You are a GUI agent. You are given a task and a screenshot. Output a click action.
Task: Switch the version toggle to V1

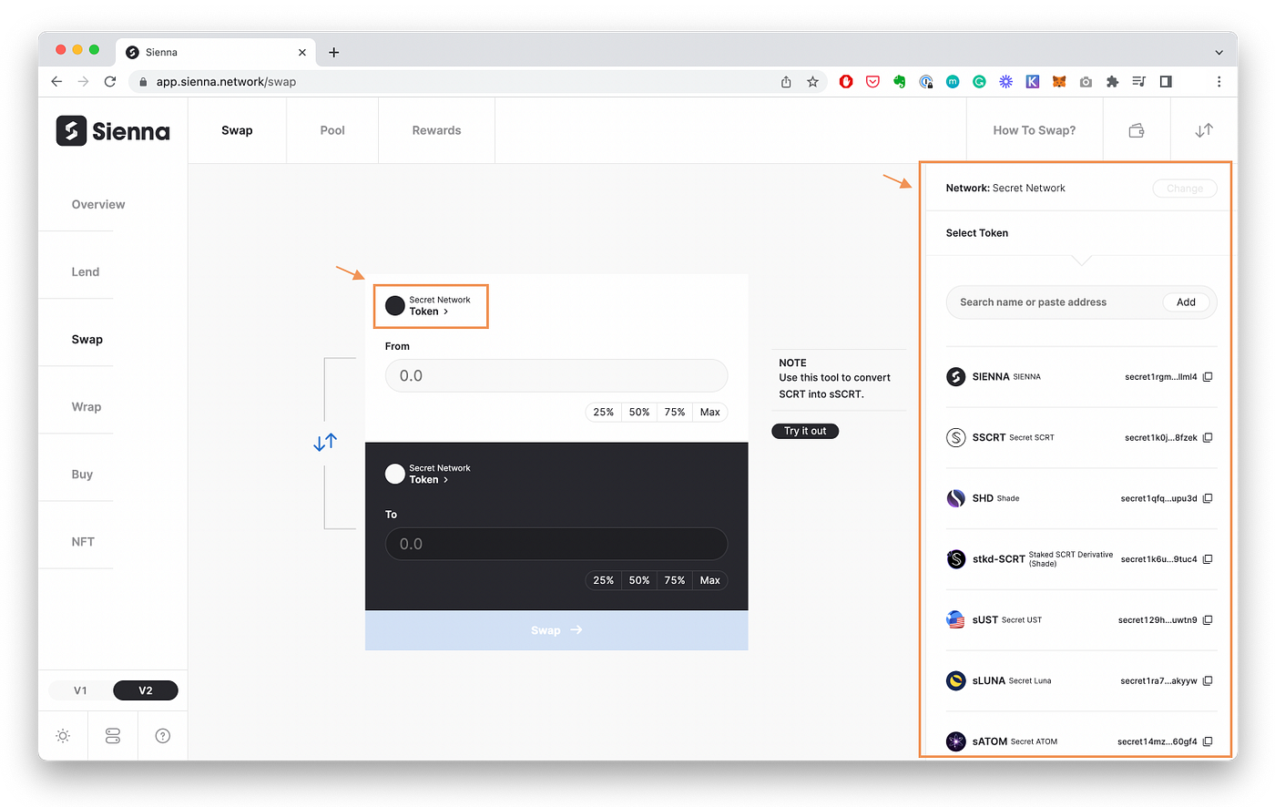[80, 690]
